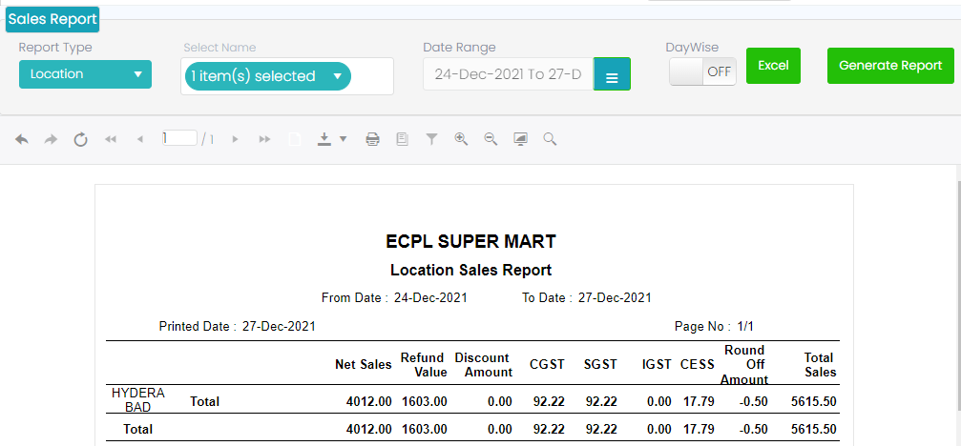The width and height of the screenshot is (961, 446).
Task: Toggle full screen monitor icon
Action: point(520,139)
